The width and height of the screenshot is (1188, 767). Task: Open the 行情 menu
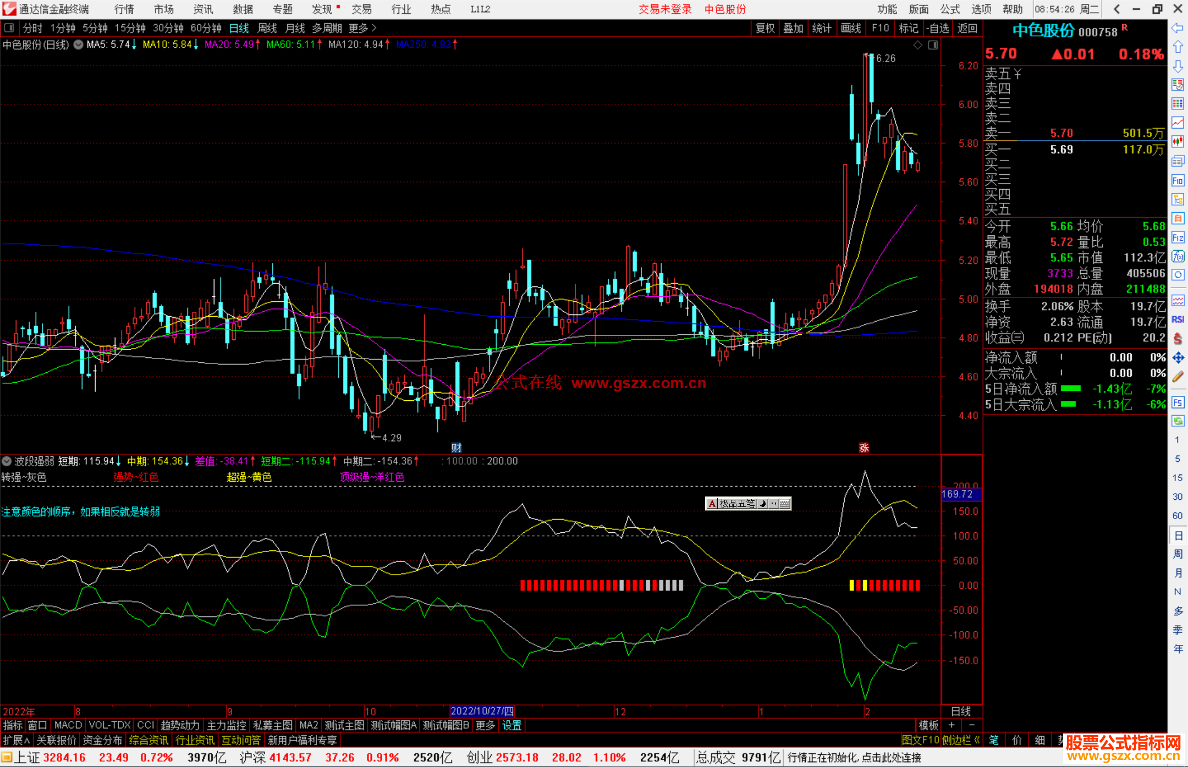pyautogui.click(x=124, y=9)
